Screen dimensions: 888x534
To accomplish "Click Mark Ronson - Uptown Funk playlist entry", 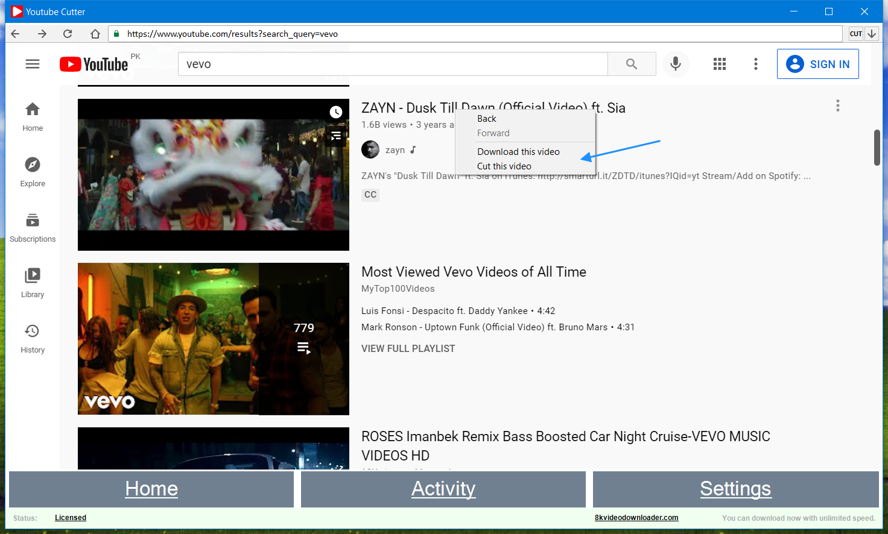I will click(x=498, y=327).
